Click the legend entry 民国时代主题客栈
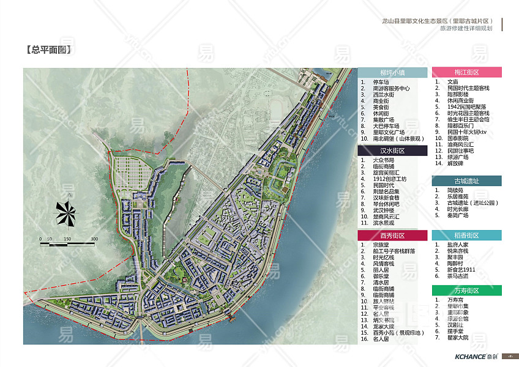 [468, 88]
